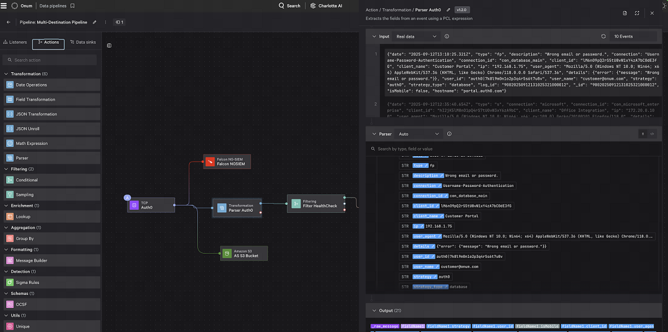
Task: Open the hamburger main menu
Action: pyautogui.click(x=4, y=6)
